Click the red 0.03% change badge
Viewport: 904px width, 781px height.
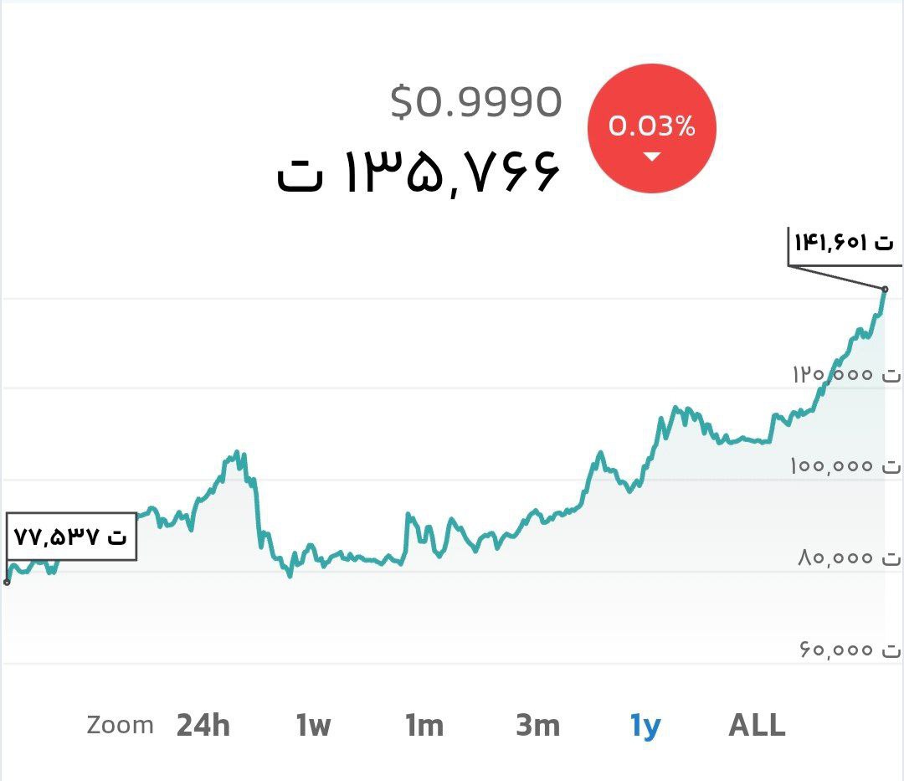(x=652, y=129)
